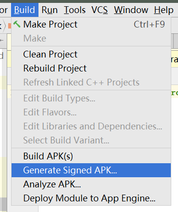This screenshot has width=178, height=212.
Task: Click the greyed-out Make item
Action: 91,38
